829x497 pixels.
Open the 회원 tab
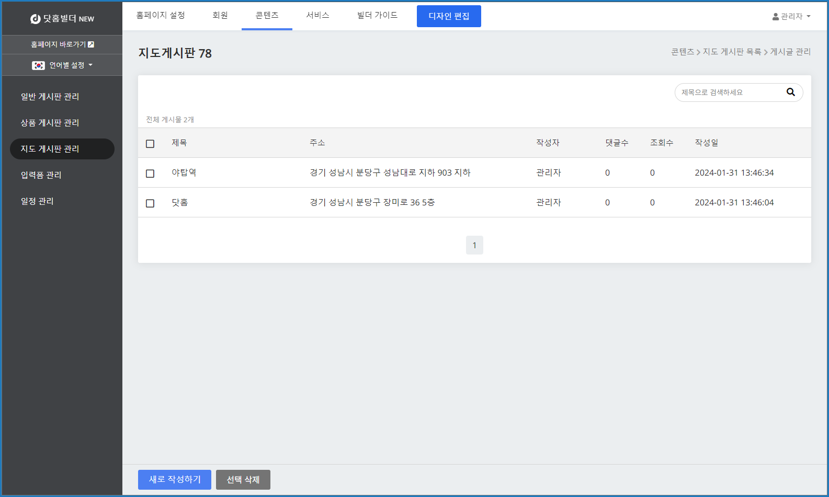click(220, 15)
